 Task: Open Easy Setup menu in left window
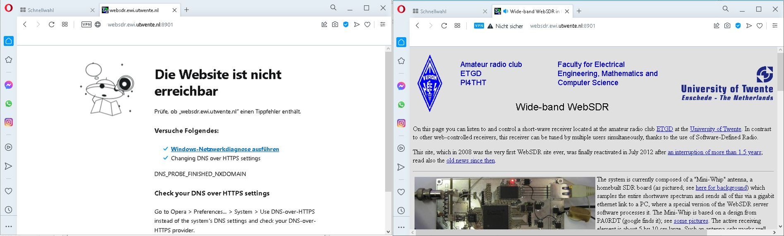[x=383, y=24]
